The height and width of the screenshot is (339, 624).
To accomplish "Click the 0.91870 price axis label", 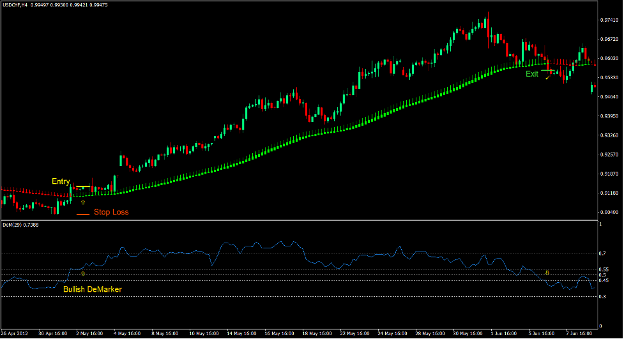I will coord(609,174).
